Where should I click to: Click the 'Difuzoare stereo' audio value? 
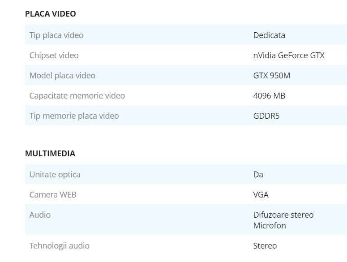pos(283,215)
